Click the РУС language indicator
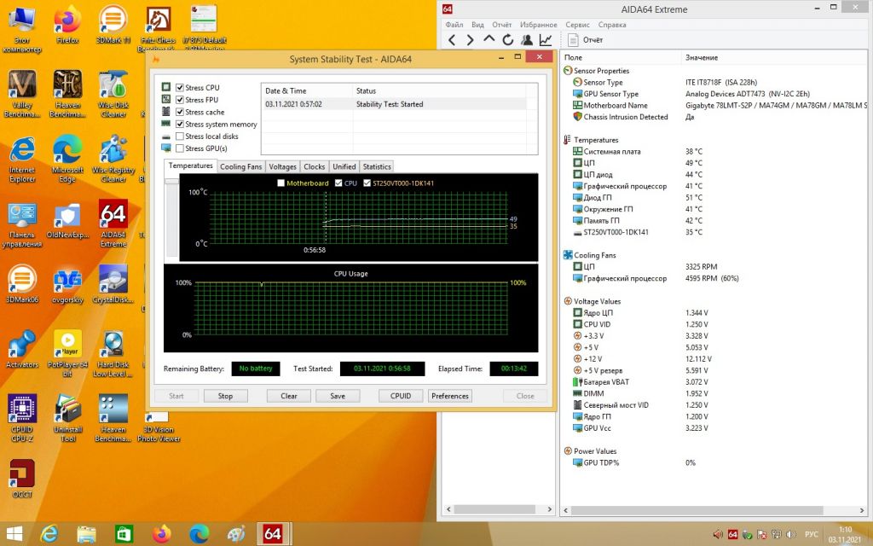 pos(812,534)
